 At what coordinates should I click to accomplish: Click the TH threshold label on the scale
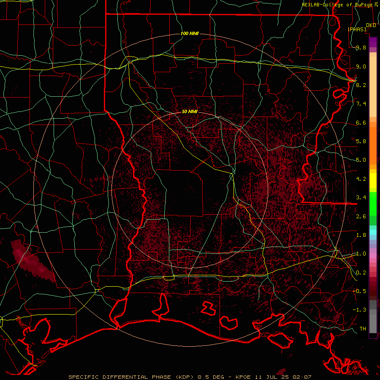point(363,328)
